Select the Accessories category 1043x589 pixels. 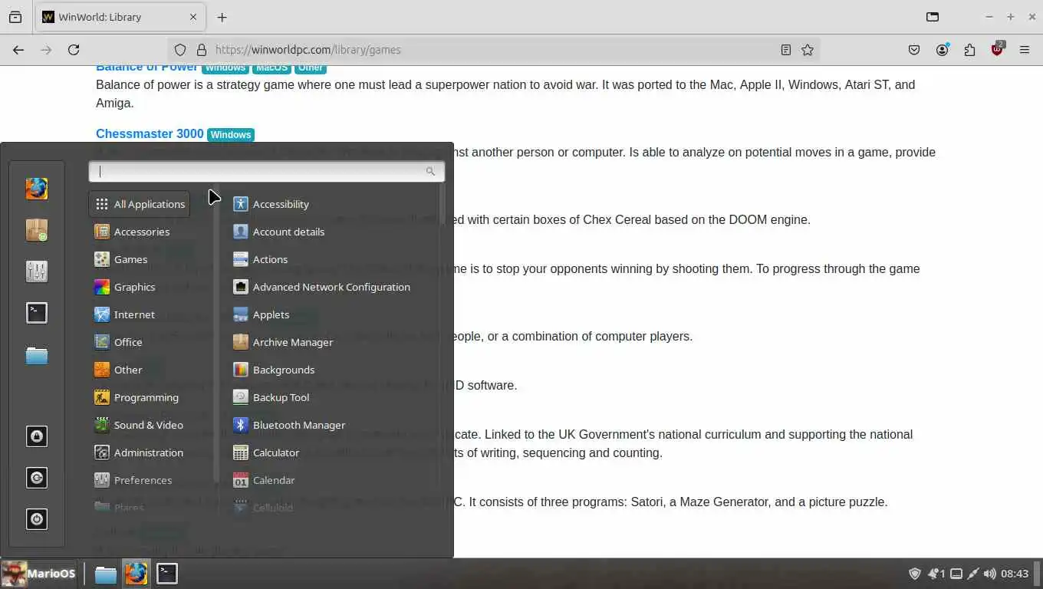click(x=139, y=232)
